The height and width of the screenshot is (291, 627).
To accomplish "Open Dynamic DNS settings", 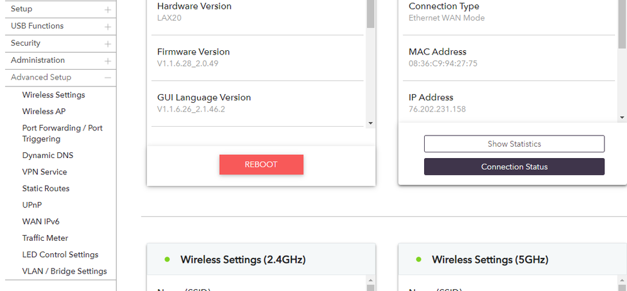I will [48, 156].
